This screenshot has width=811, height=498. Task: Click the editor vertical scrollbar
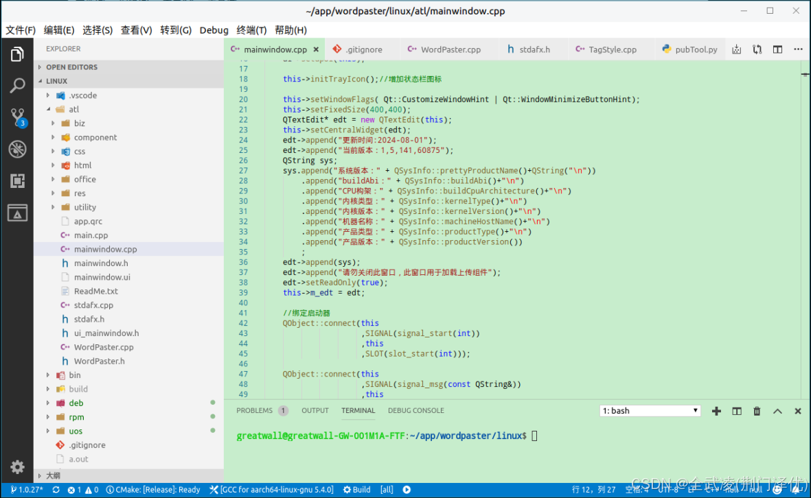806,229
